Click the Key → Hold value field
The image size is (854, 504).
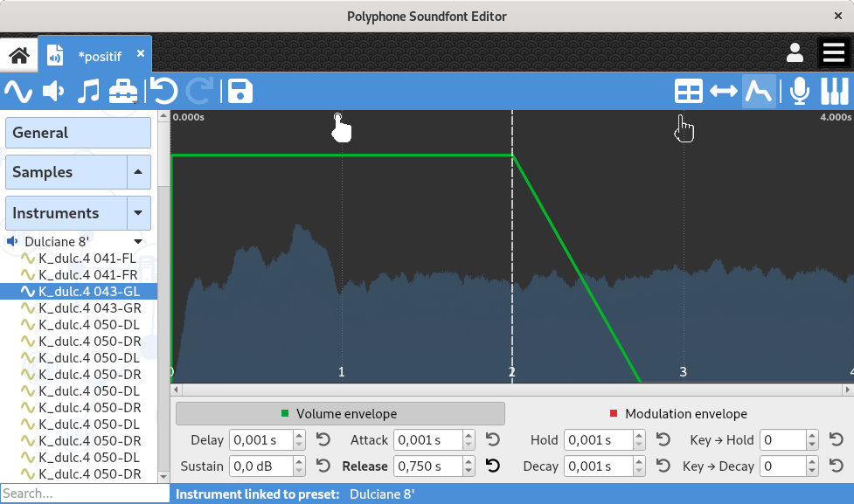(783, 439)
